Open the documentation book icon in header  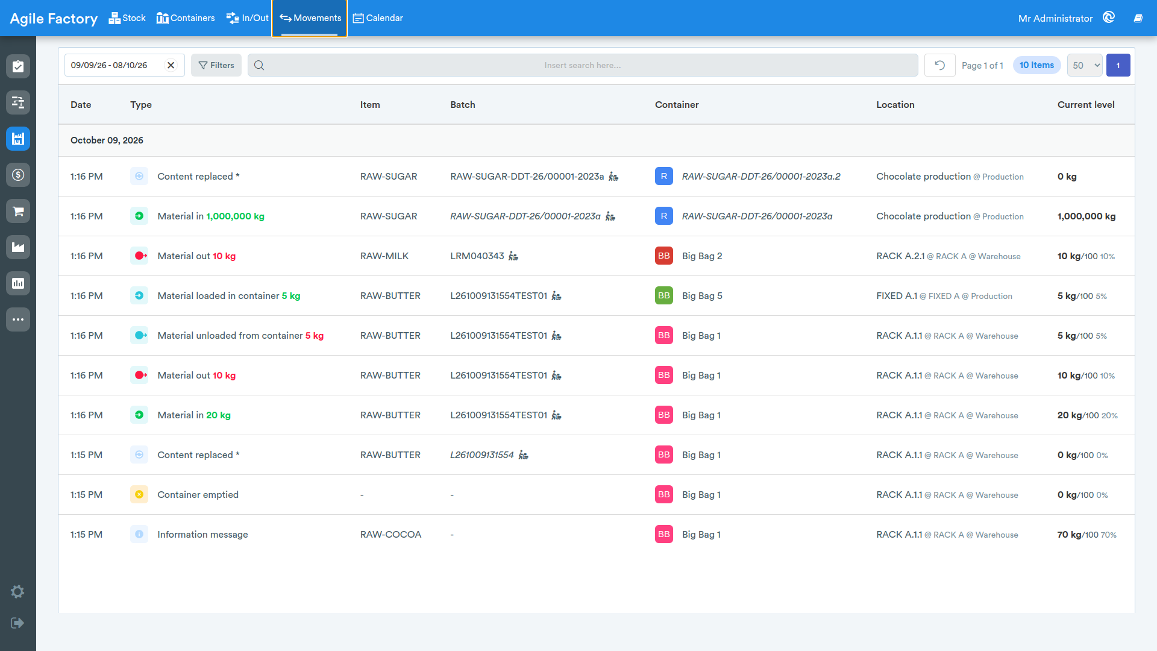tap(1138, 18)
